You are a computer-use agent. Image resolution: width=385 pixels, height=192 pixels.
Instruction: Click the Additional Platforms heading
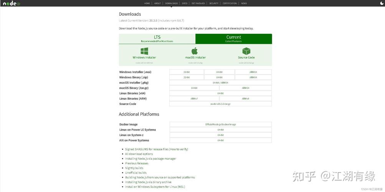pos(139,114)
